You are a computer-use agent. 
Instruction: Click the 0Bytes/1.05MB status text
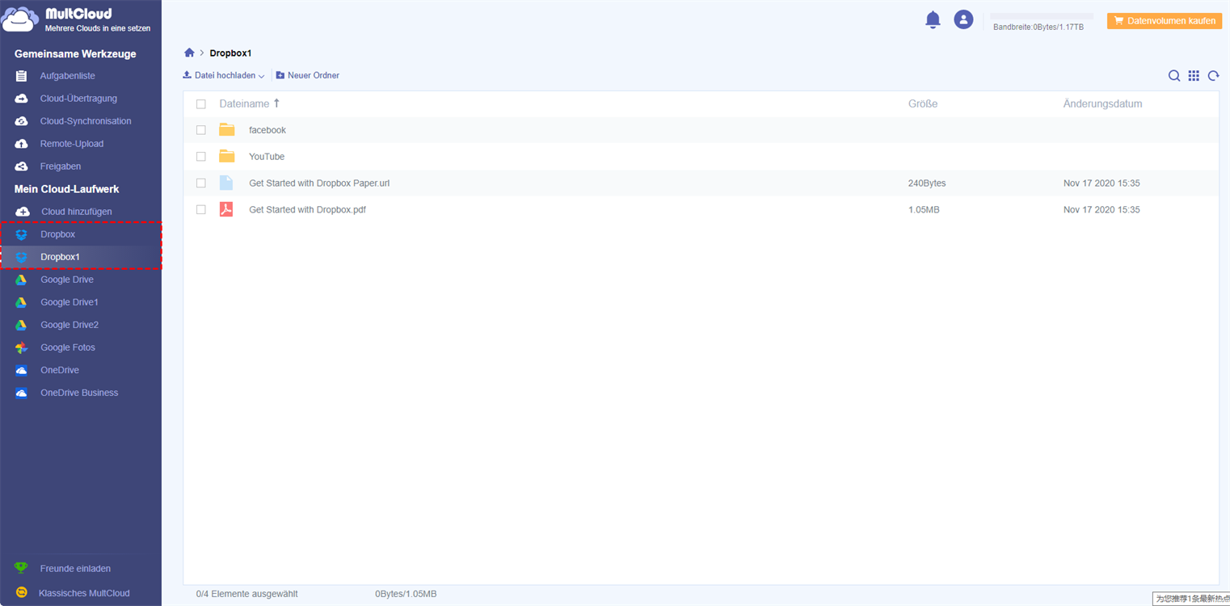(406, 594)
